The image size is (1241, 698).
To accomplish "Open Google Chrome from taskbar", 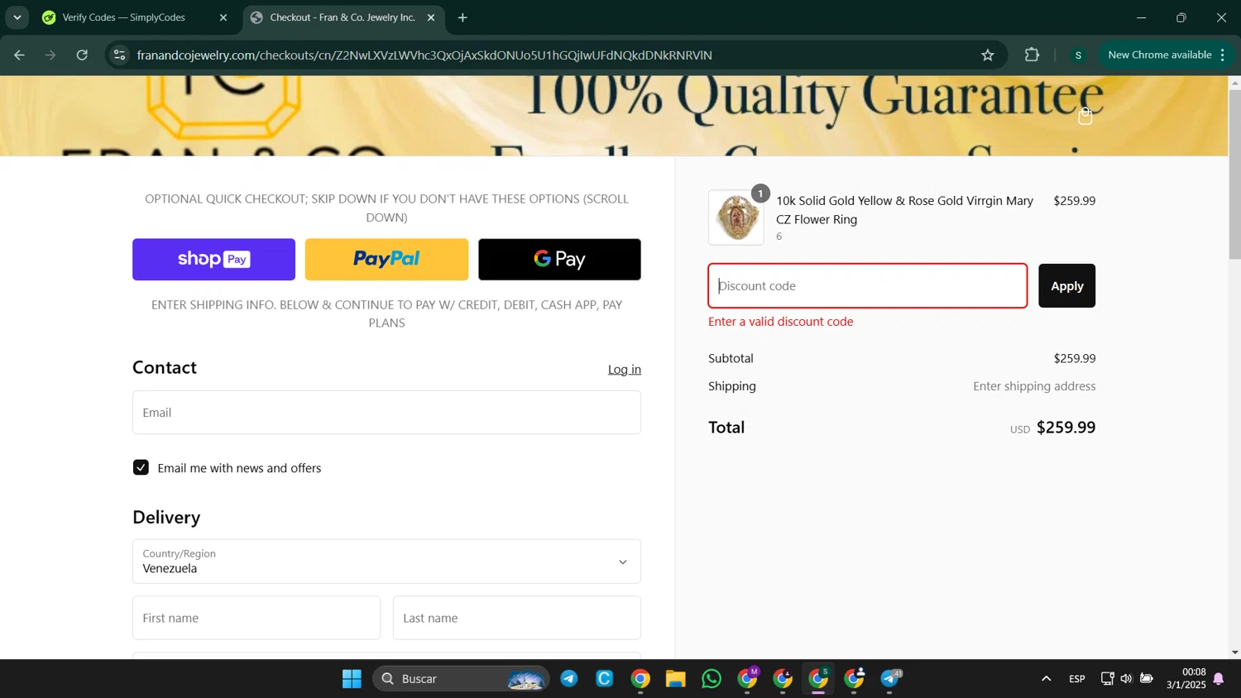I will click(x=640, y=679).
